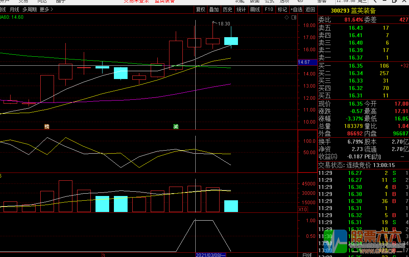Click the 榜 marker on the chart
Image resolution: width=409 pixels, height=257 pixels.
[47, 126]
